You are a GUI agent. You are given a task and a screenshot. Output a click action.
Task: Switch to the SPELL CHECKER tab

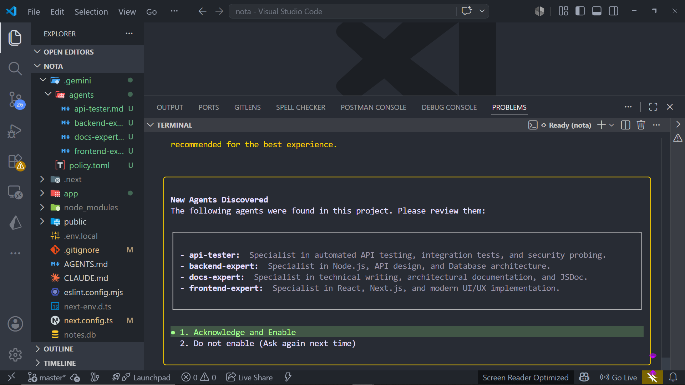pyautogui.click(x=300, y=107)
